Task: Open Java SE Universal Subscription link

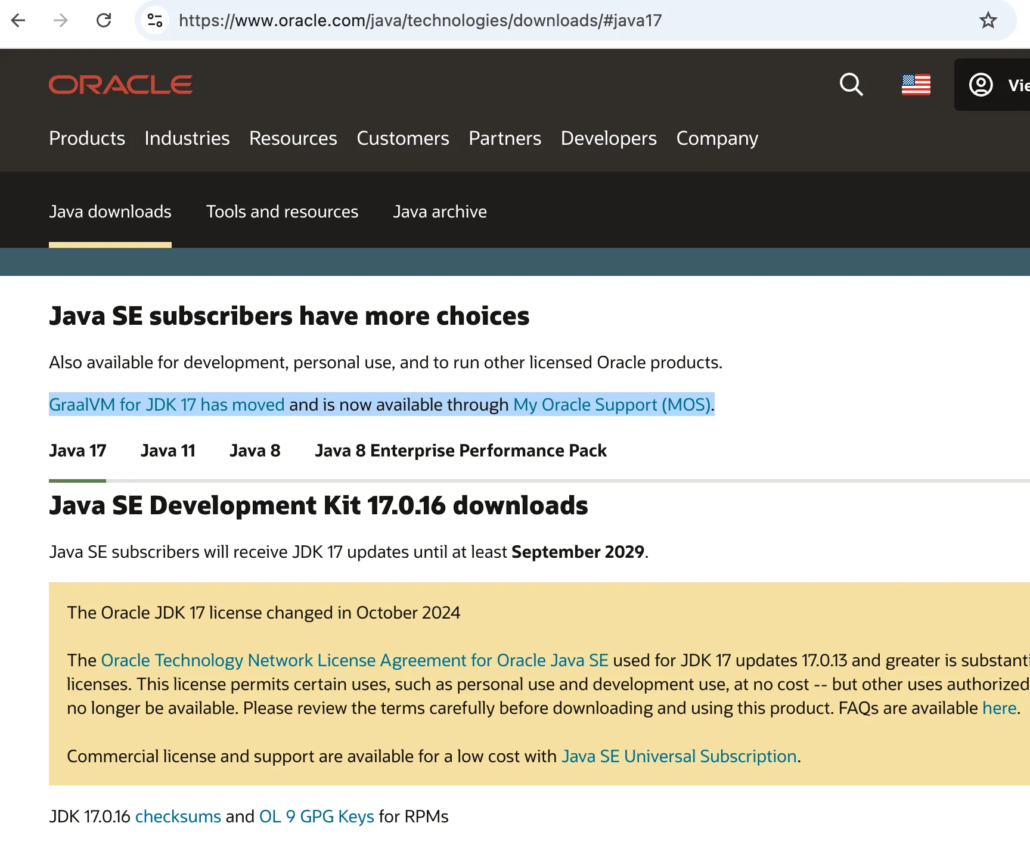Action: point(679,756)
